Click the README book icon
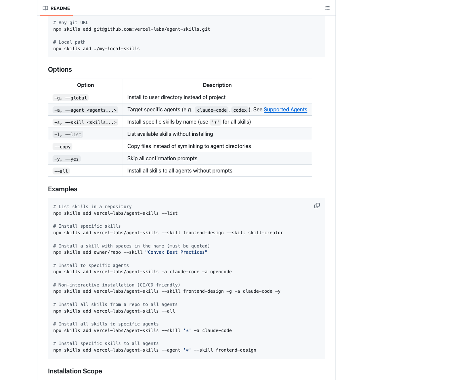The height and width of the screenshot is (380, 476). (45, 8)
